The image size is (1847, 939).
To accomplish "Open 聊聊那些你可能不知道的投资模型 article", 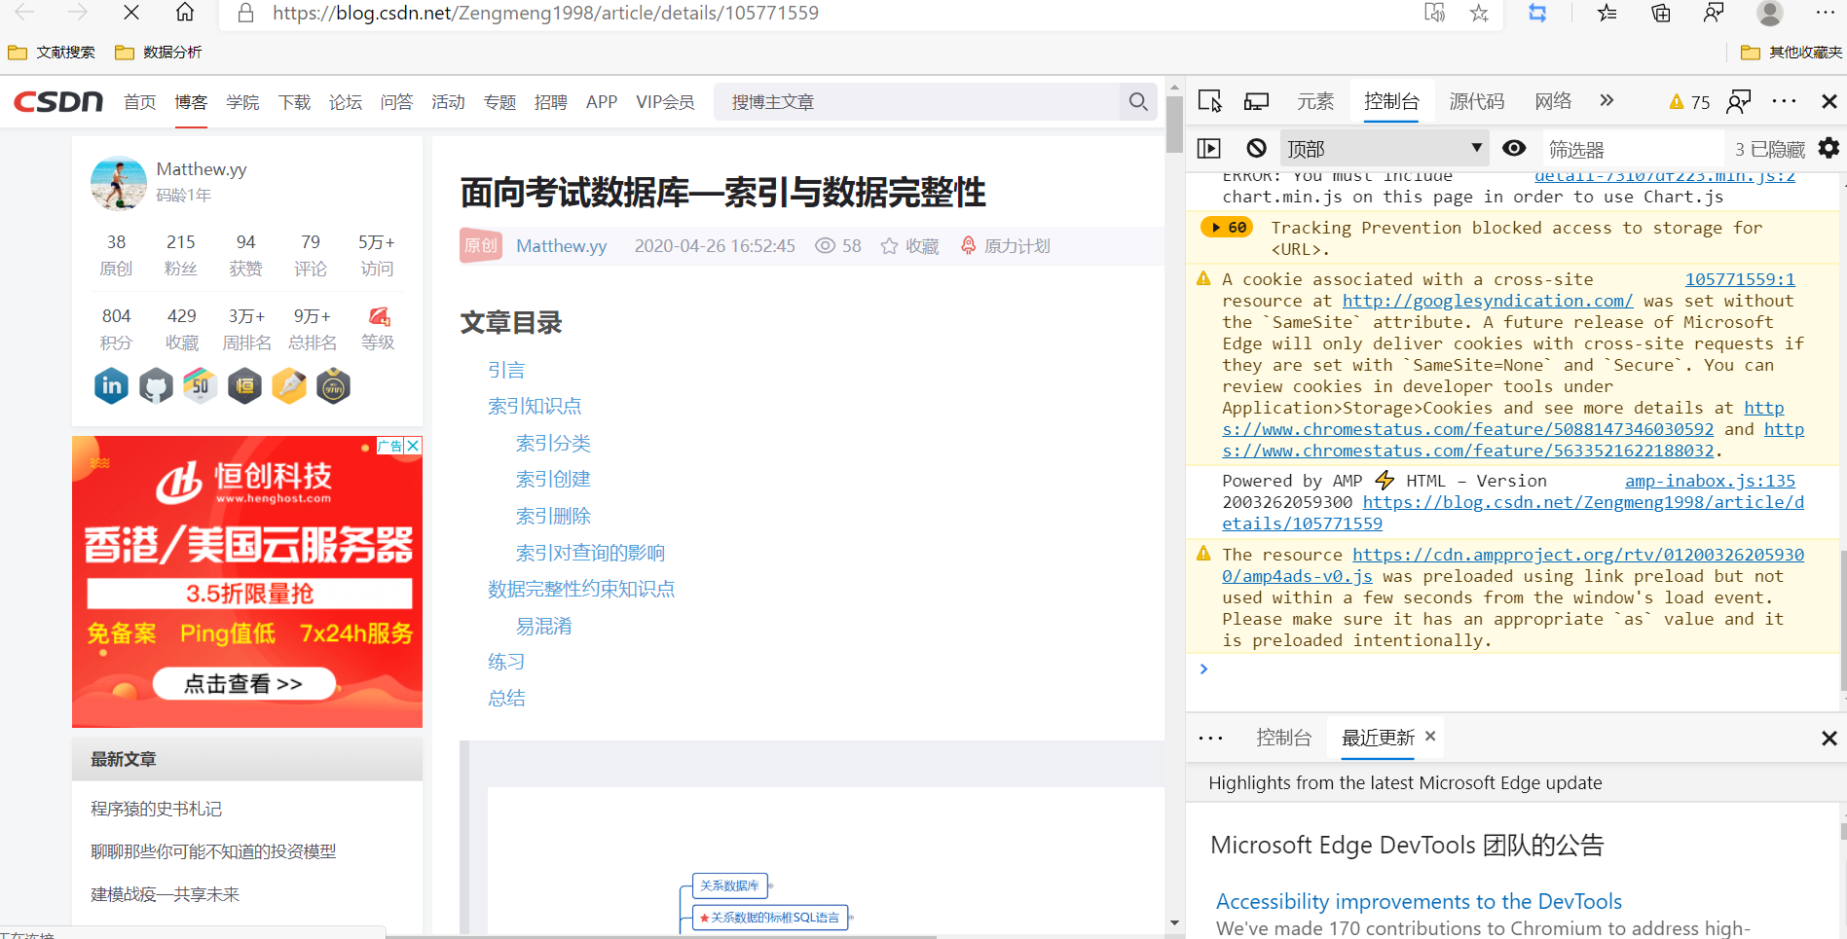I will 213,851.
